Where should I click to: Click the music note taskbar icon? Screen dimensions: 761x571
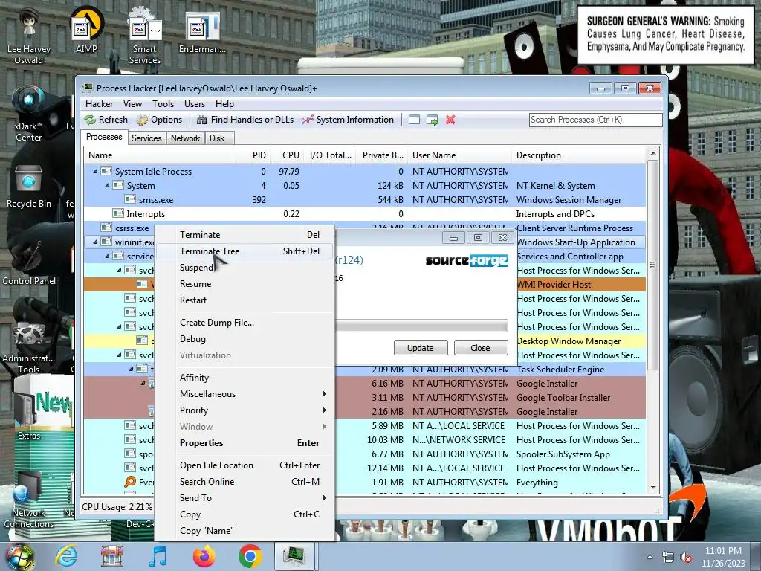tap(158, 556)
